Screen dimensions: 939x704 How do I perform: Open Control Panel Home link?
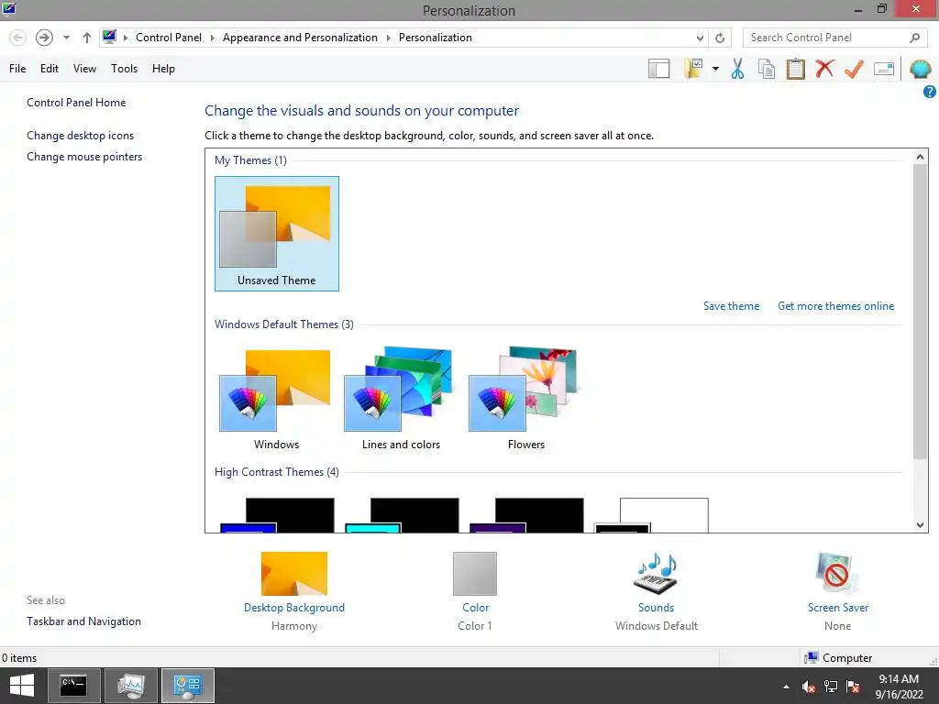coord(76,103)
